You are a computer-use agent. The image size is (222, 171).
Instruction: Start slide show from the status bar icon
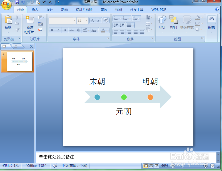[156, 166]
